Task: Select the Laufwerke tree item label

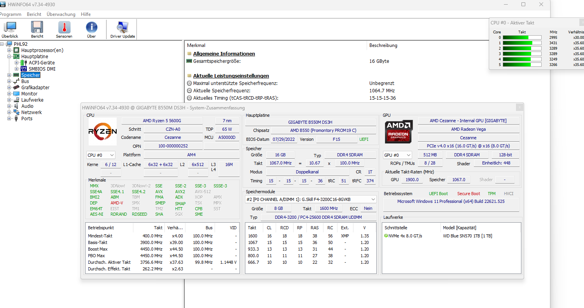Action: click(x=32, y=100)
